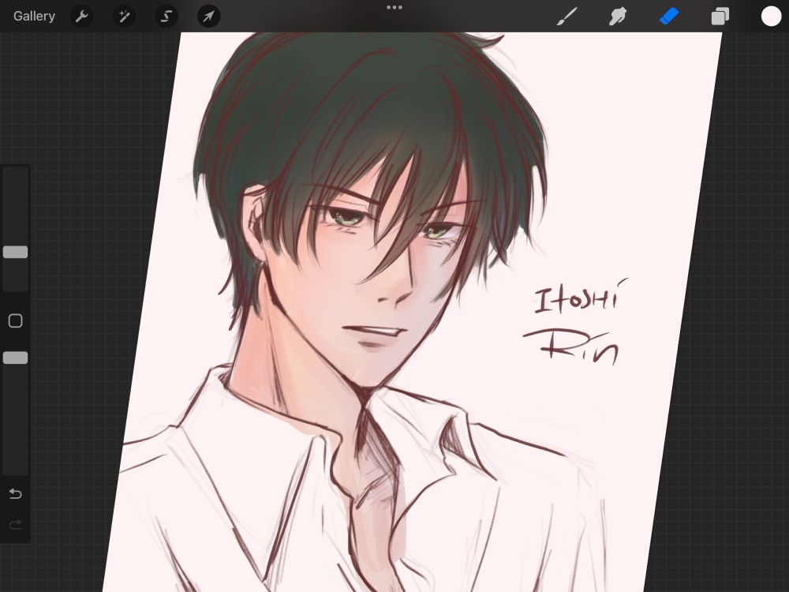Open the Layers panel
789x592 pixels.
[x=720, y=17]
